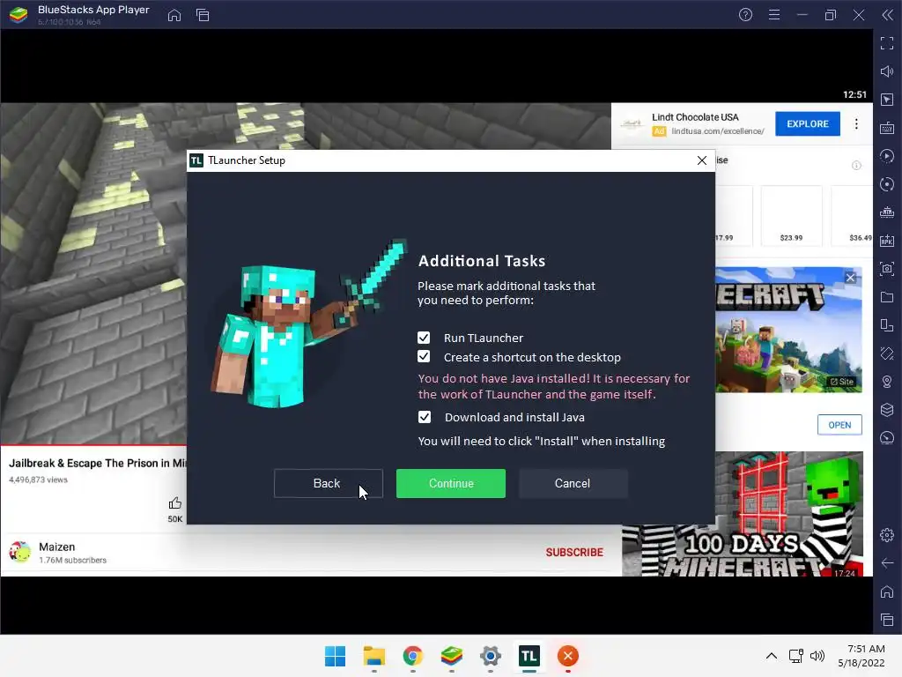This screenshot has width=902, height=677.
Task: Click the Back button in TLauncher Setup
Action: point(329,484)
